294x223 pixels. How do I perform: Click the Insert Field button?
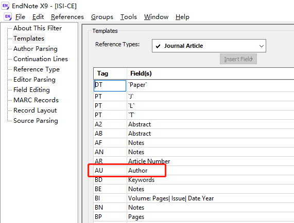pos(238,59)
